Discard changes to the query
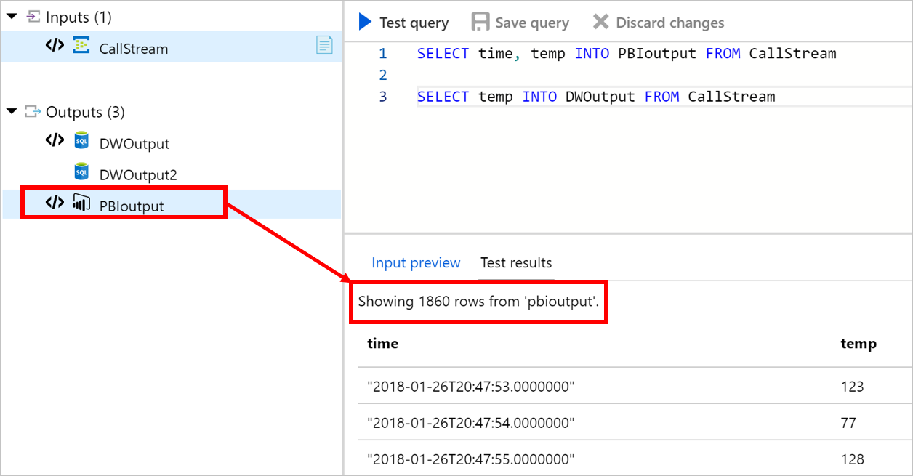913x476 pixels. coord(658,22)
